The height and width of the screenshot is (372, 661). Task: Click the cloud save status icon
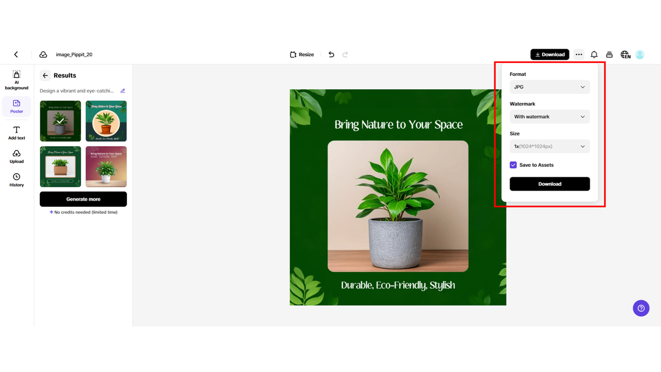(x=43, y=54)
